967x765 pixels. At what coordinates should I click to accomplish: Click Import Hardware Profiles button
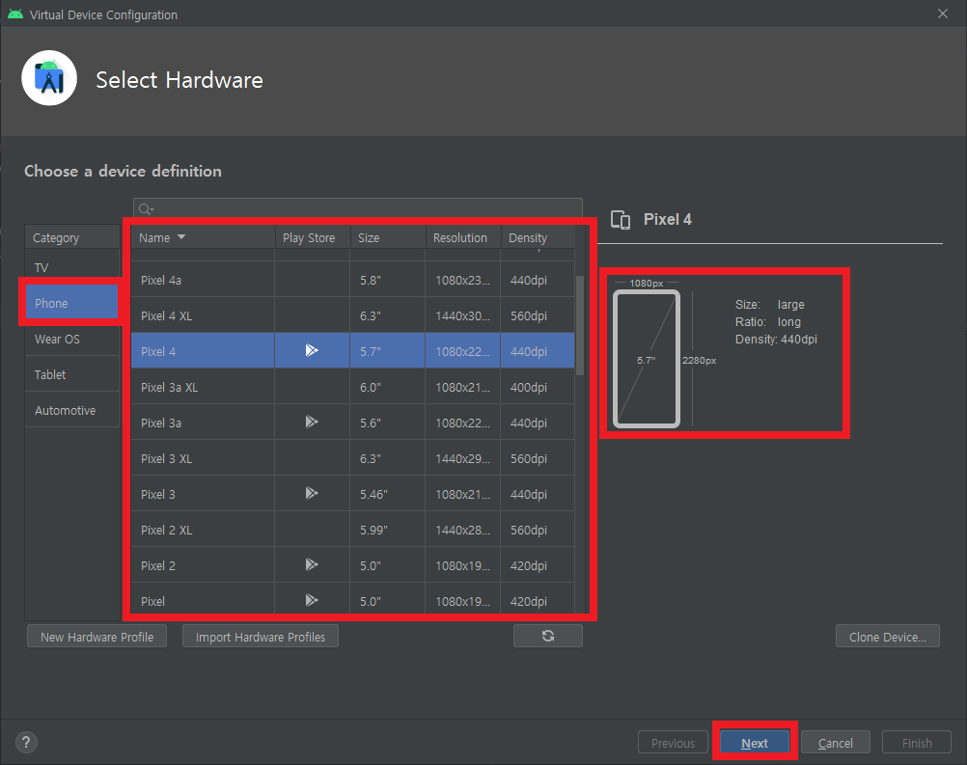[261, 636]
